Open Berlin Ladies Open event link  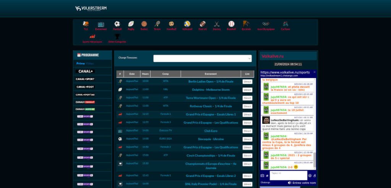(x=210, y=81)
